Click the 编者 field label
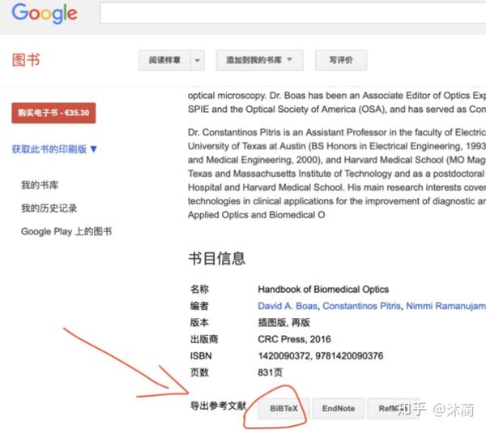This screenshot has width=486, height=430. pos(199,306)
